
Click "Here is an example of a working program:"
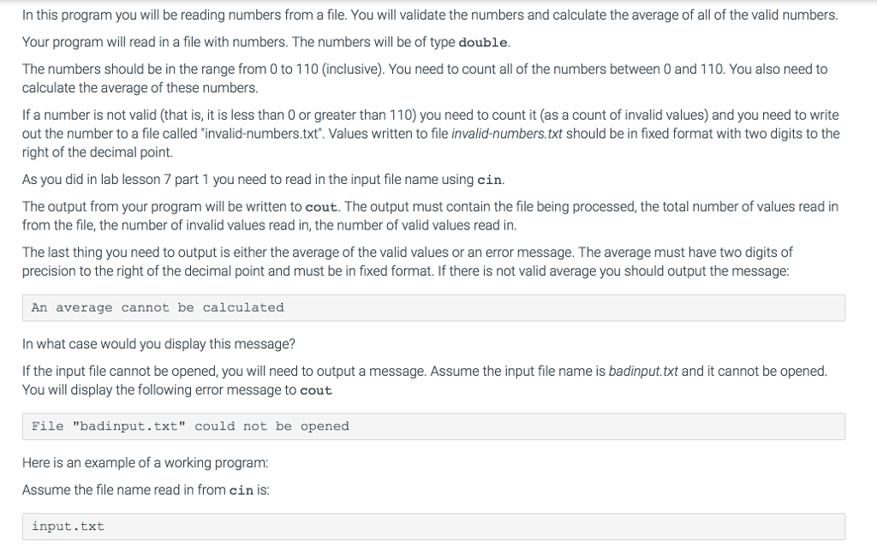145,463
